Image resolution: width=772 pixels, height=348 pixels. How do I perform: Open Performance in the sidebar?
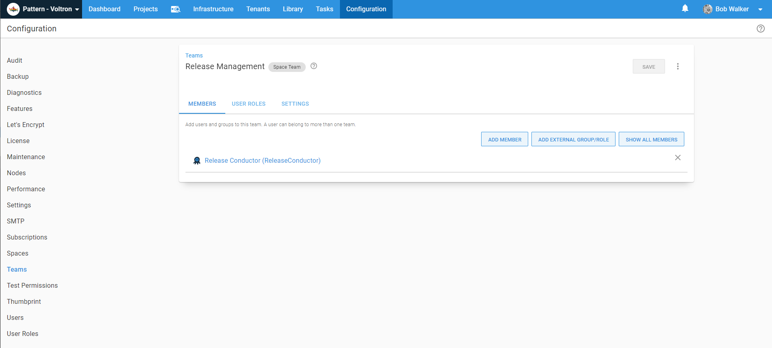(26, 189)
